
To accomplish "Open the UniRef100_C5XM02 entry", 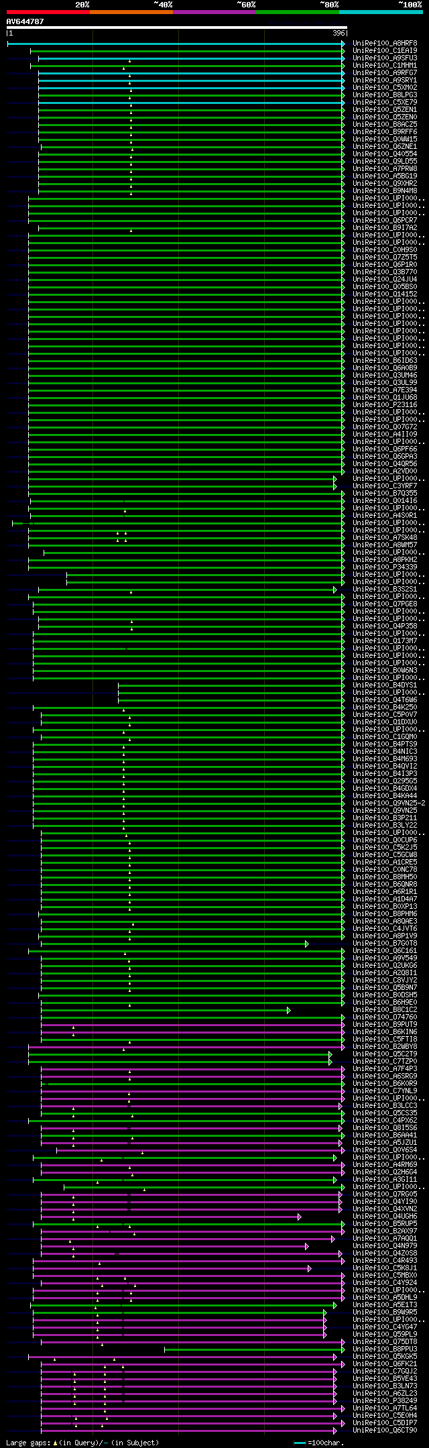I will 385,88.
